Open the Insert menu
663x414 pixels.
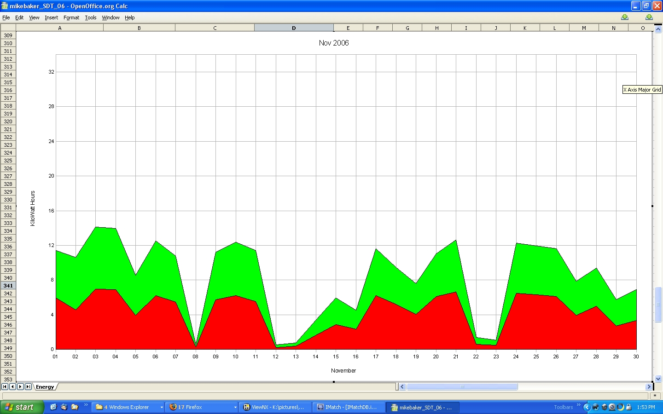pos(51,17)
